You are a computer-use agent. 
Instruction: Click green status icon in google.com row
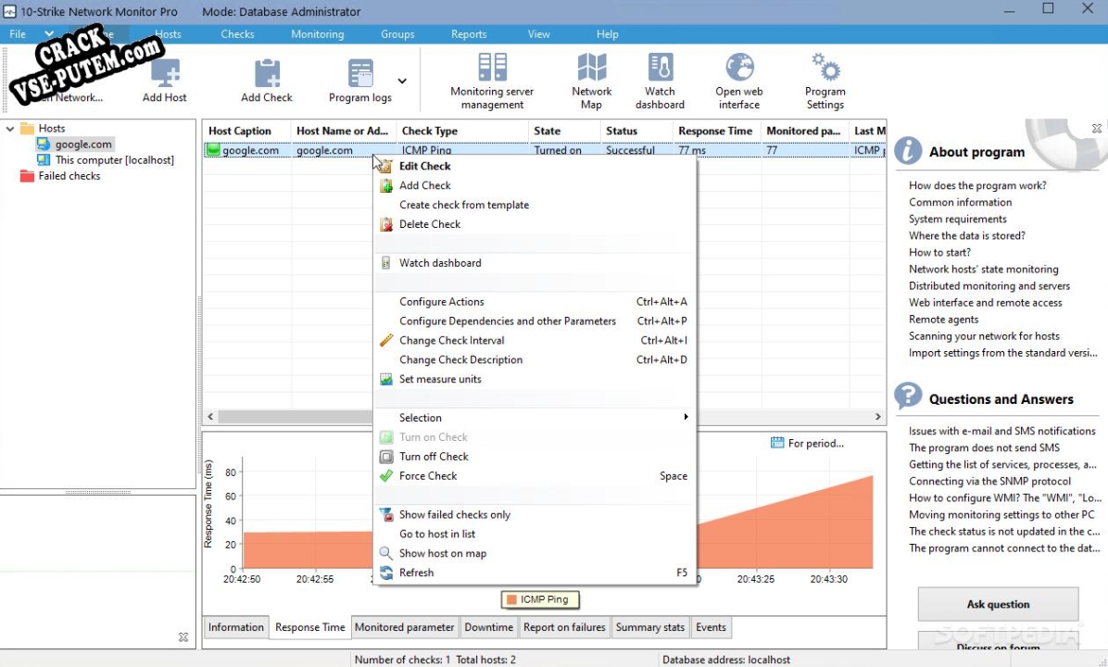tap(213, 150)
